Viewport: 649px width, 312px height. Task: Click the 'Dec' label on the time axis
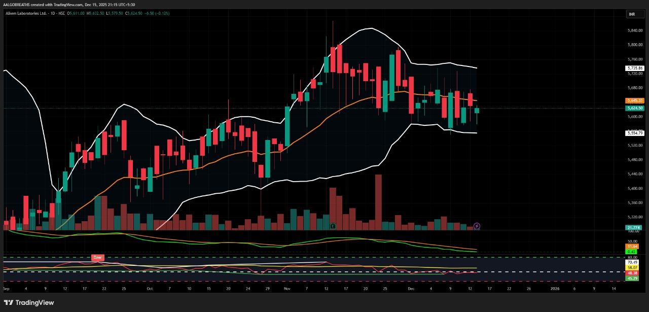pyautogui.click(x=411, y=288)
